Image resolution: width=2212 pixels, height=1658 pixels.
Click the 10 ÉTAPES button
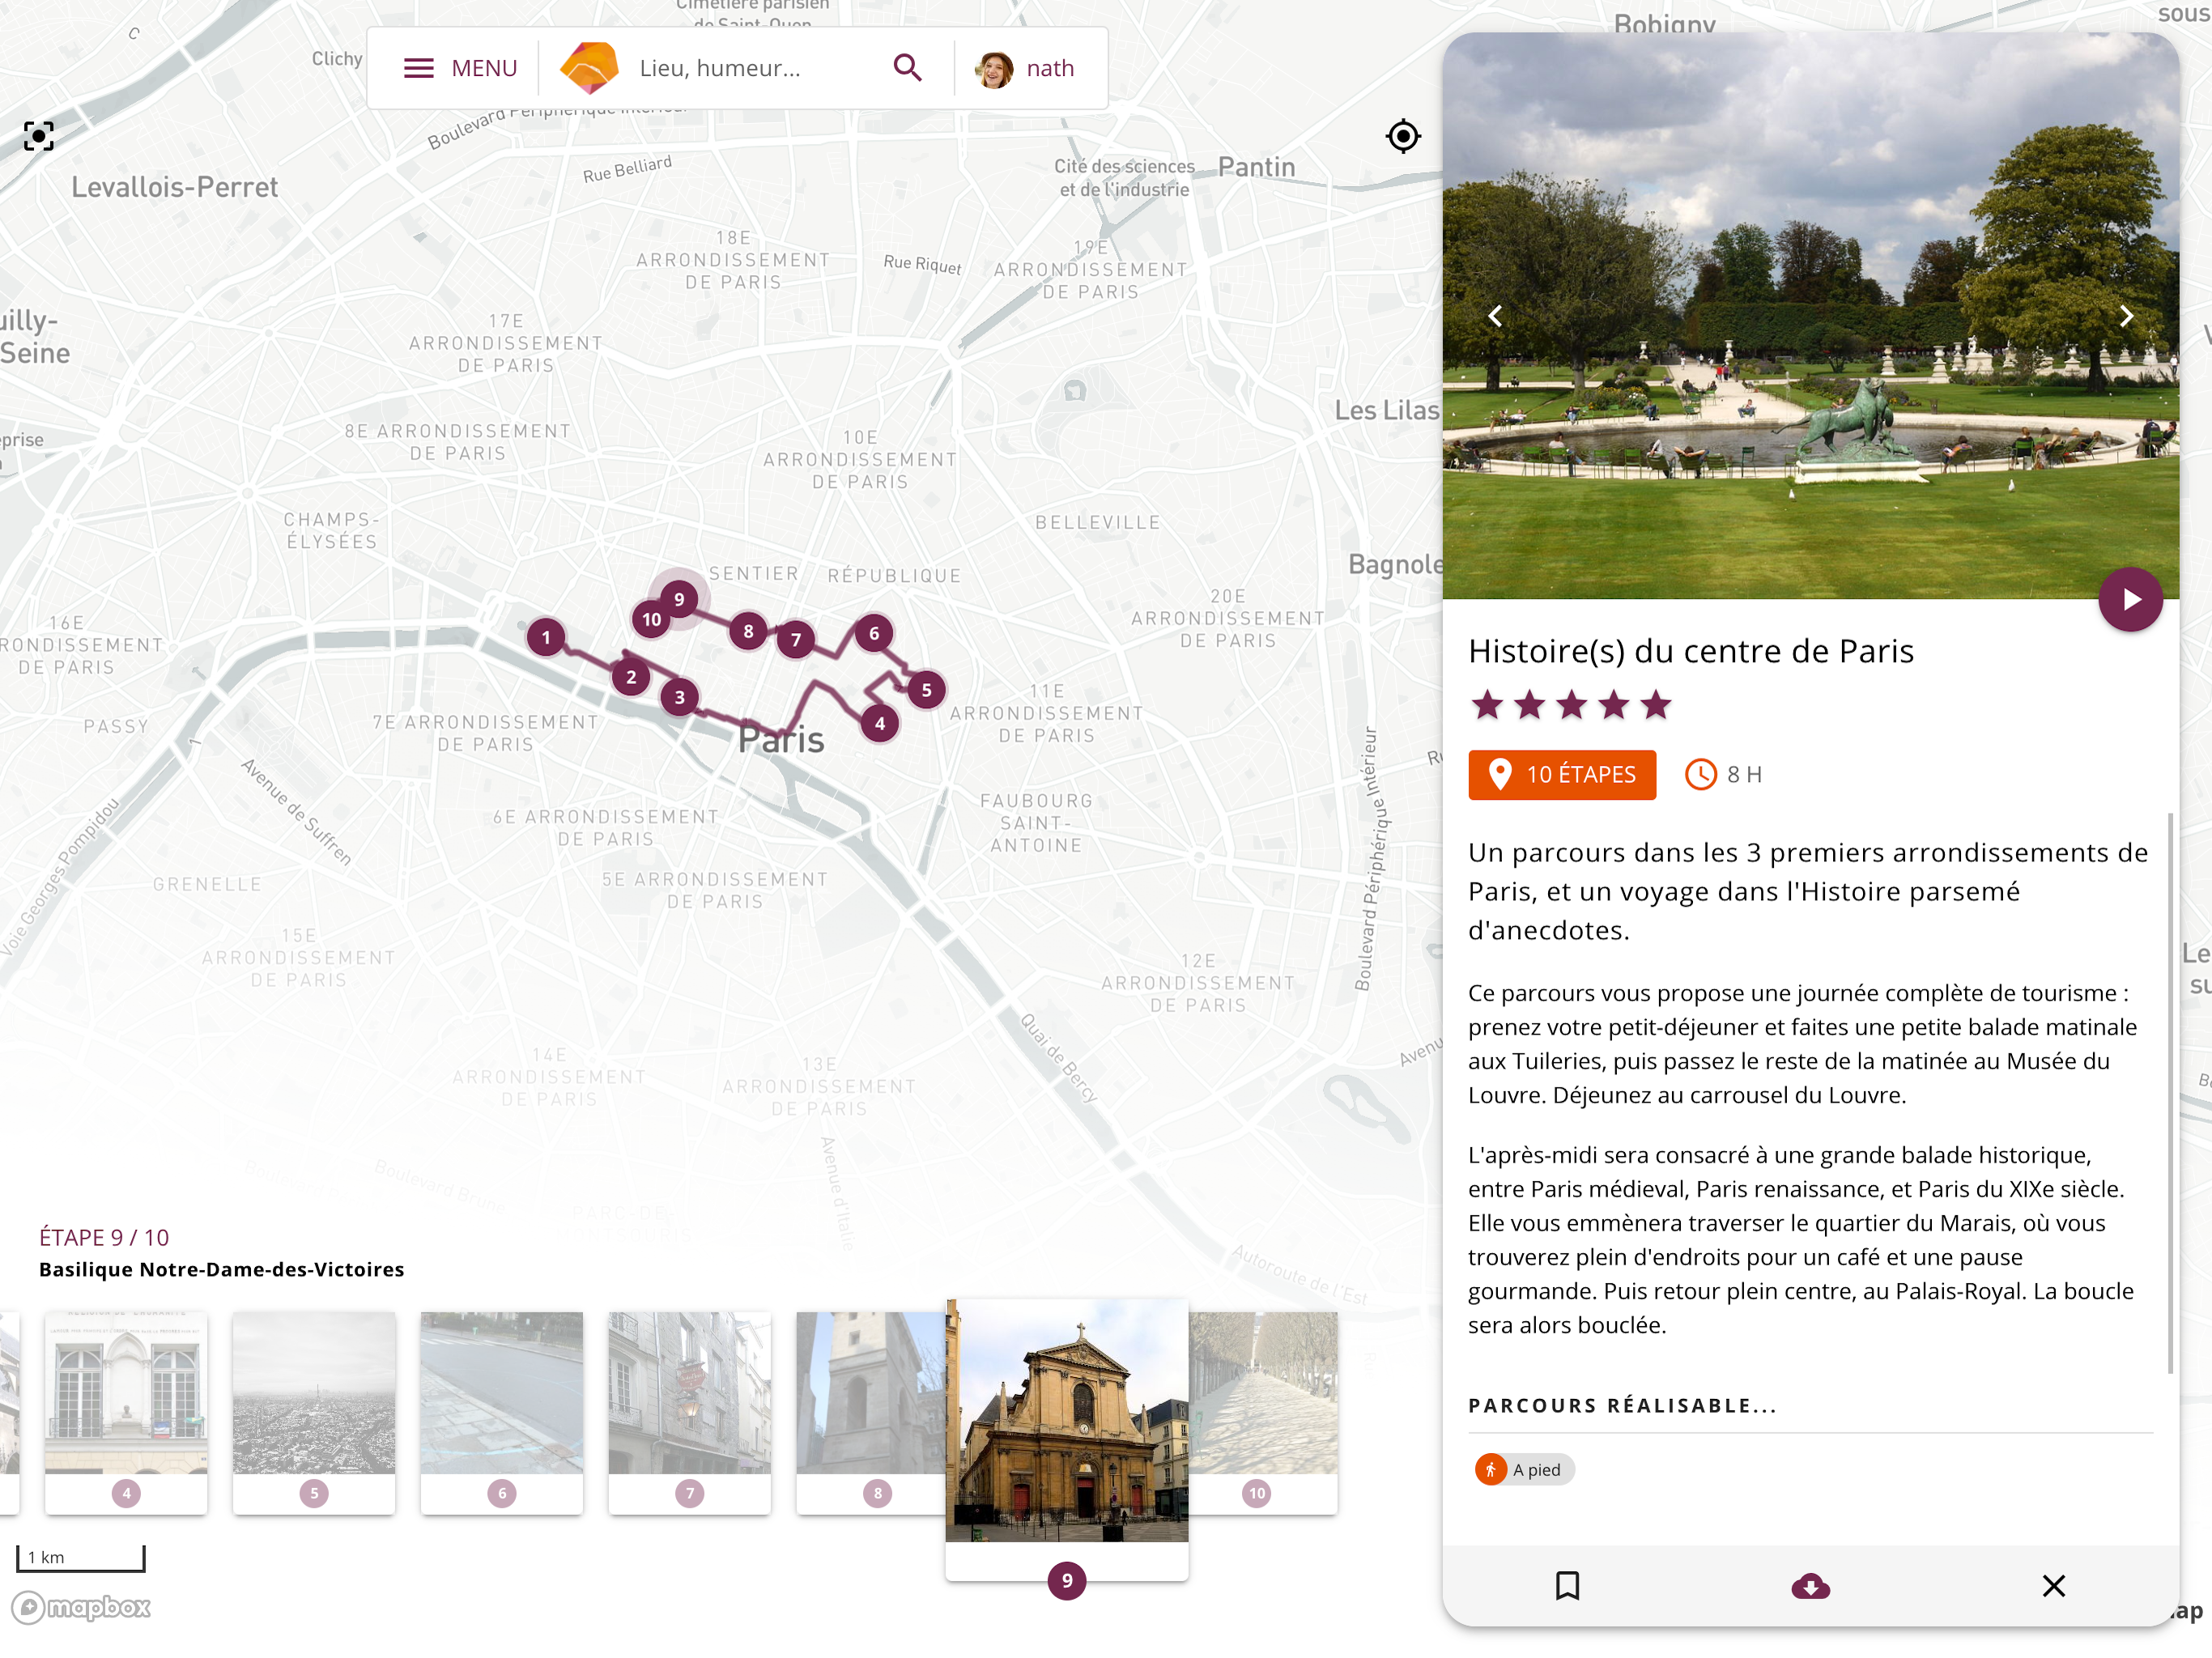1561,775
